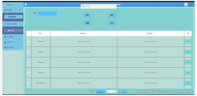Select 模块管理 menu label

click(10, 47)
